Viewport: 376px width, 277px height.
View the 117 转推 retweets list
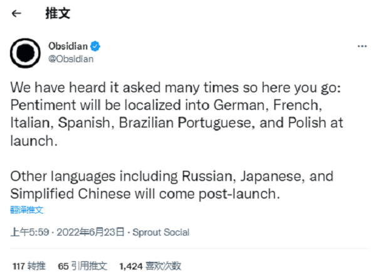pyautogui.click(x=29, y=266)
